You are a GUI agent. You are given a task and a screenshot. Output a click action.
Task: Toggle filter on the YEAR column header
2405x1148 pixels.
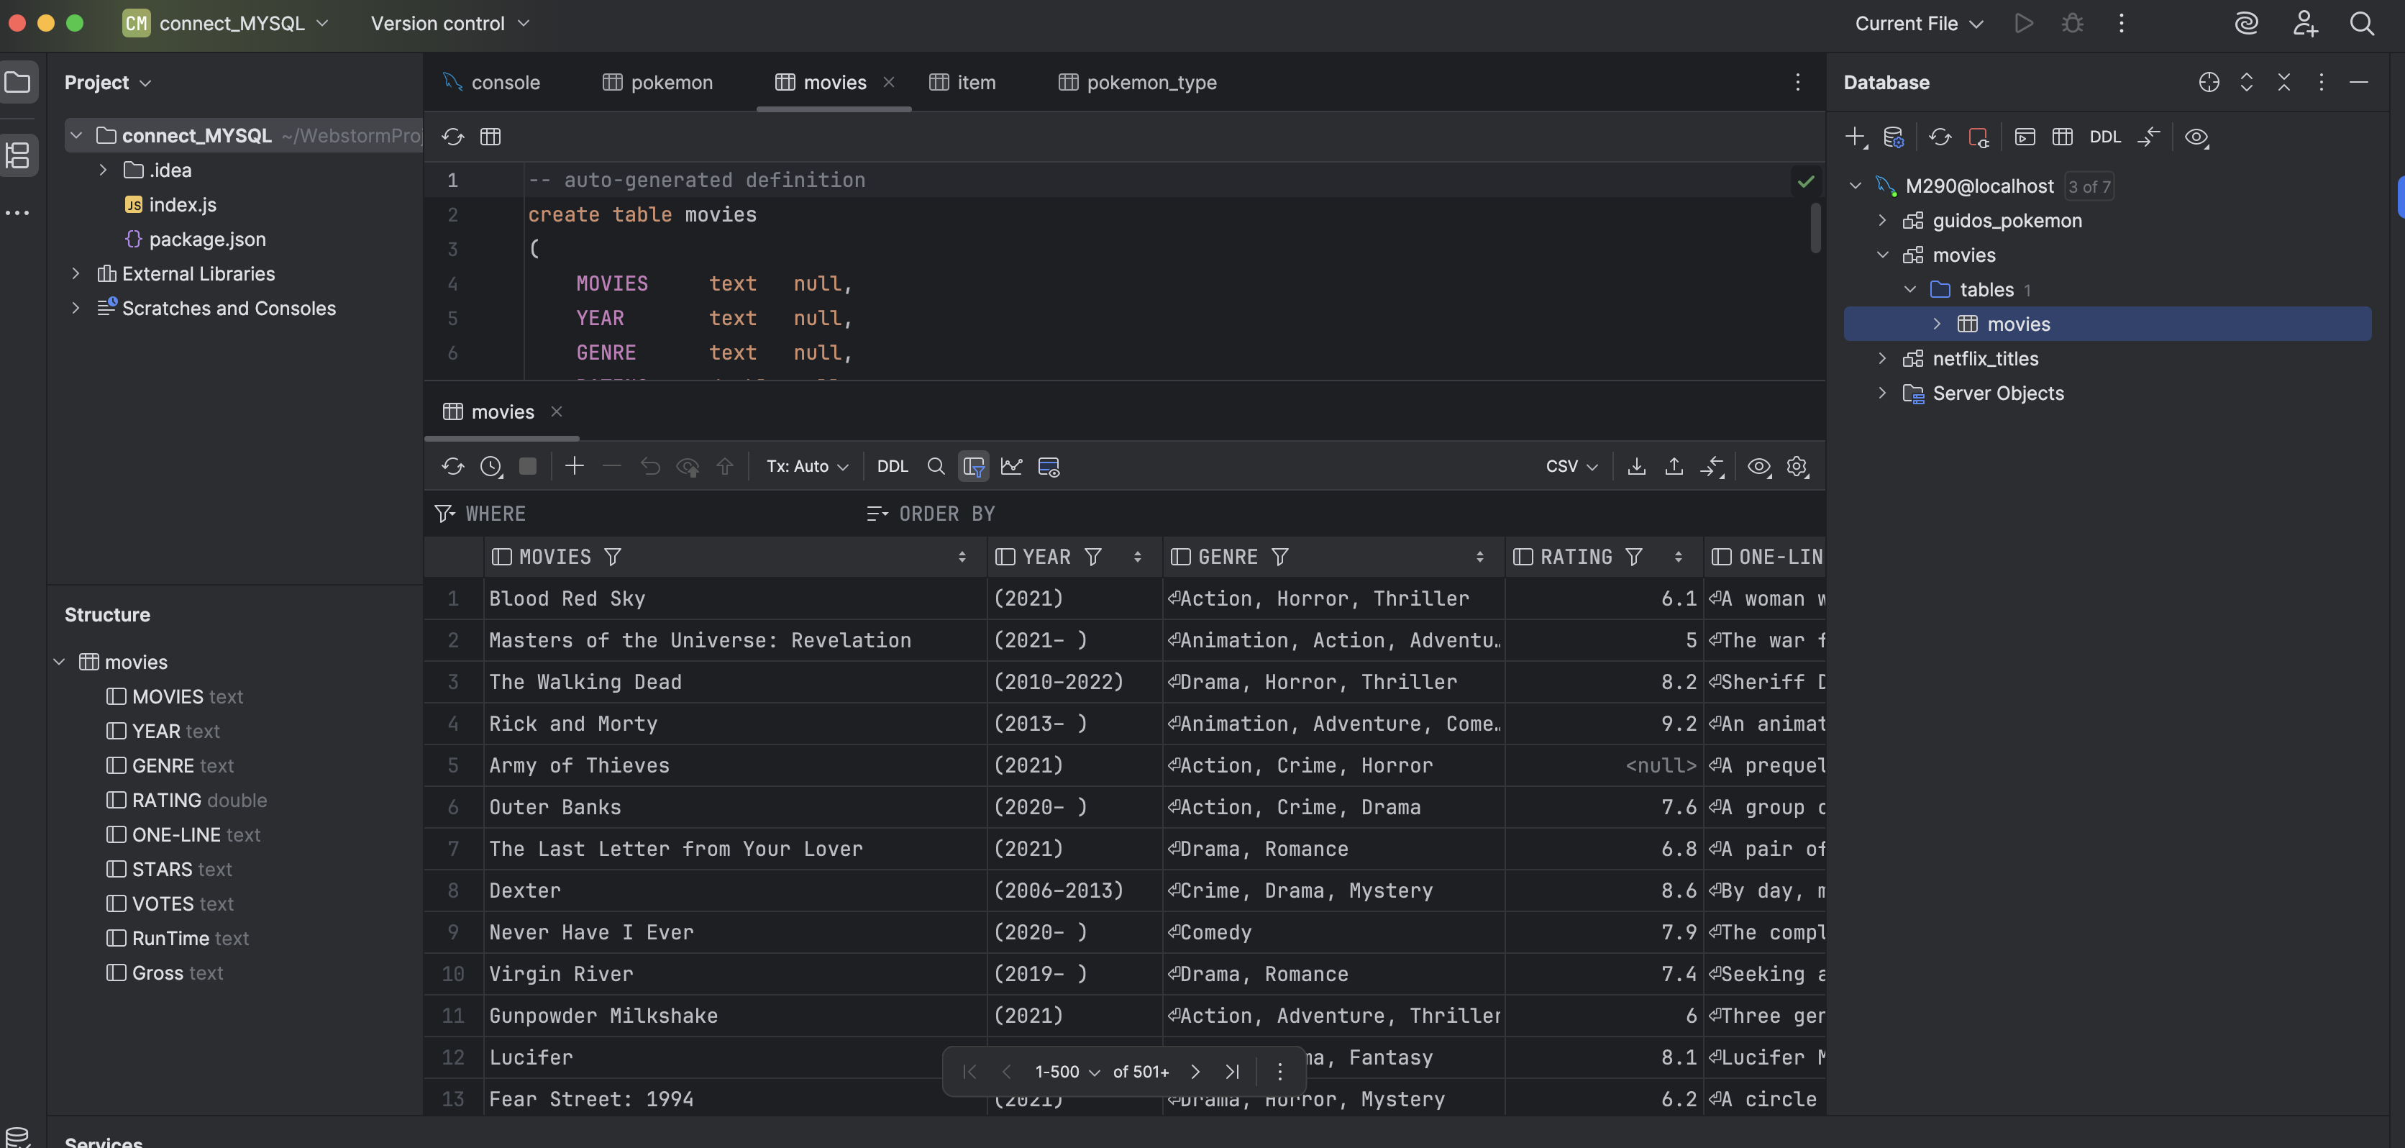(x=1092, y=557)
